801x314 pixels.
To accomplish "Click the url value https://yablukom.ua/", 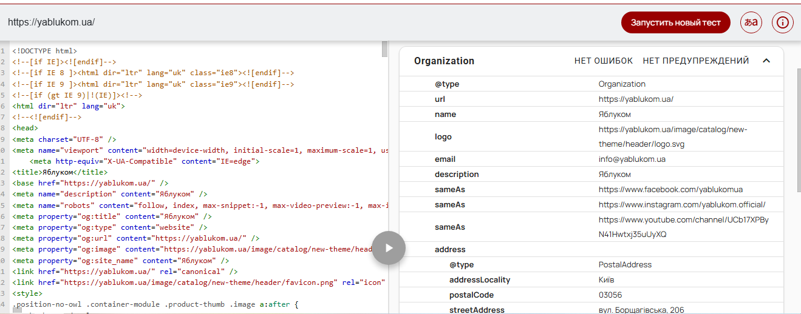I will point(636,99).
